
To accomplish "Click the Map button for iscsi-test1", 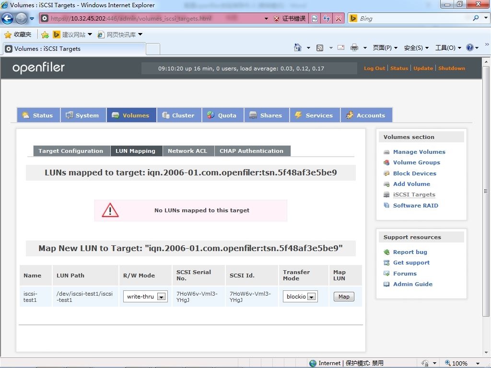I will [344, 297].
